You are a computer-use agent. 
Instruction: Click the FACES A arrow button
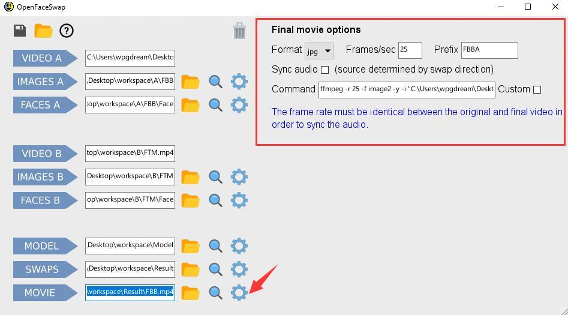(45, 105)
